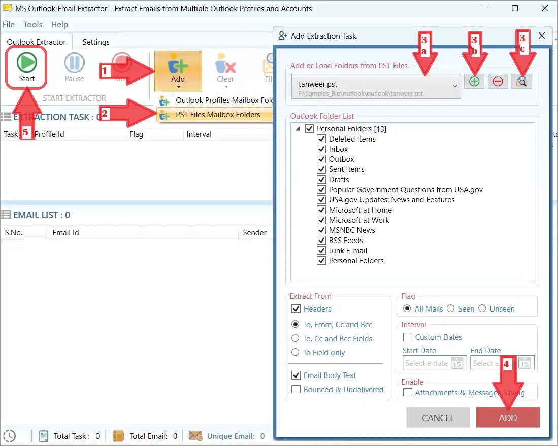Open the Start Date calendar picker
558x446 pixels.
click(457, 363)
